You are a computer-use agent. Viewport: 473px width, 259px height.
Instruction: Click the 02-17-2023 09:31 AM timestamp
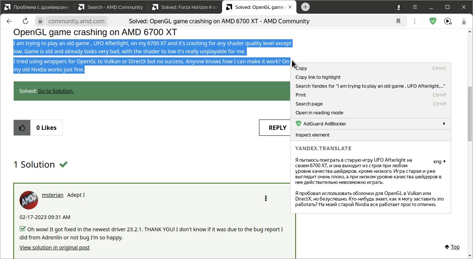[x=45, y=217]
